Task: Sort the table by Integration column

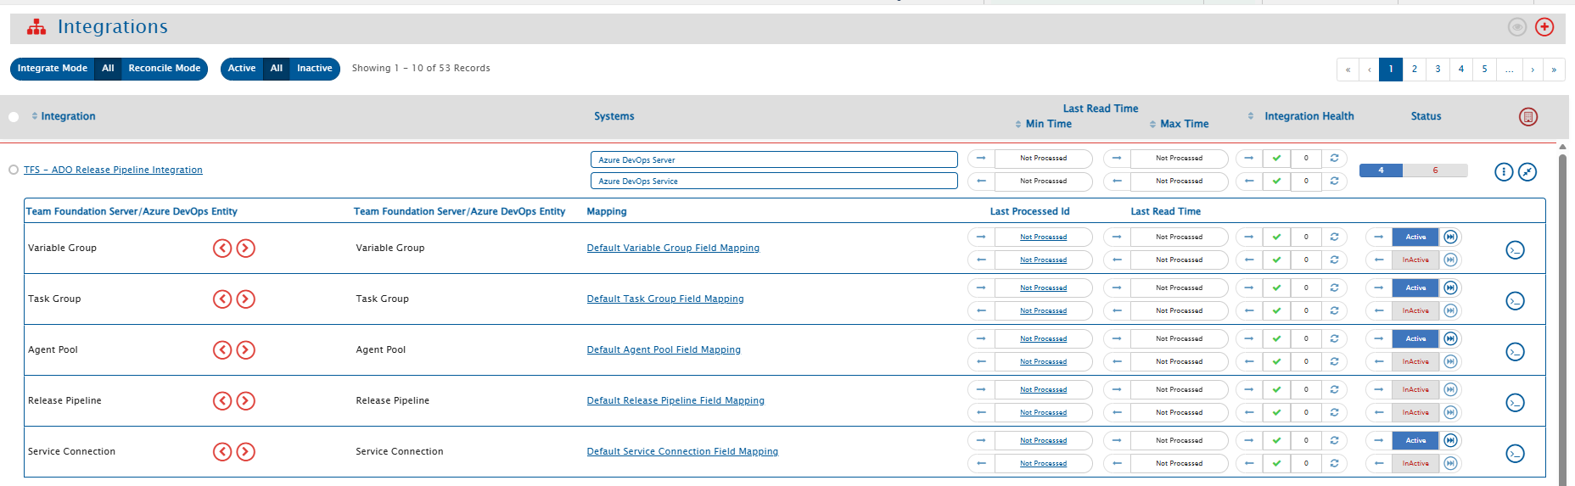Action: coord(68,117)
